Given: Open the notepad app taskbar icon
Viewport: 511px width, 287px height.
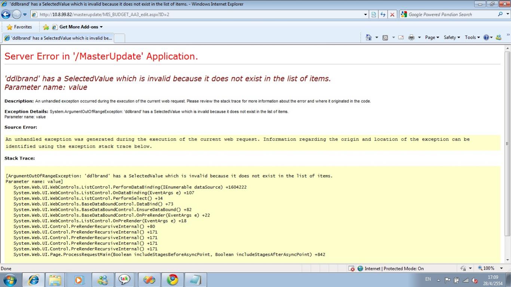Looking at the screenshot, I should coord(195,280).
